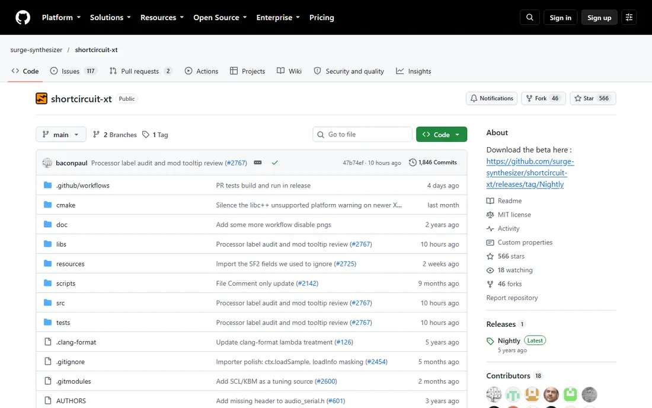Click the book icon next to Readme

click(490, 201)
